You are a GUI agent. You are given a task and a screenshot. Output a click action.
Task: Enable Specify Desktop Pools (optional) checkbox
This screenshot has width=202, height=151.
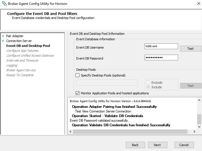click(x=77, y=75)
